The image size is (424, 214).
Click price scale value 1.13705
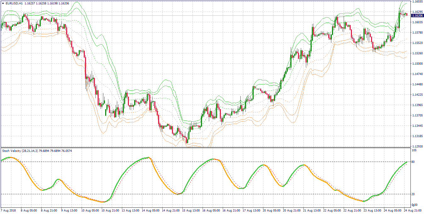(417, 115)
